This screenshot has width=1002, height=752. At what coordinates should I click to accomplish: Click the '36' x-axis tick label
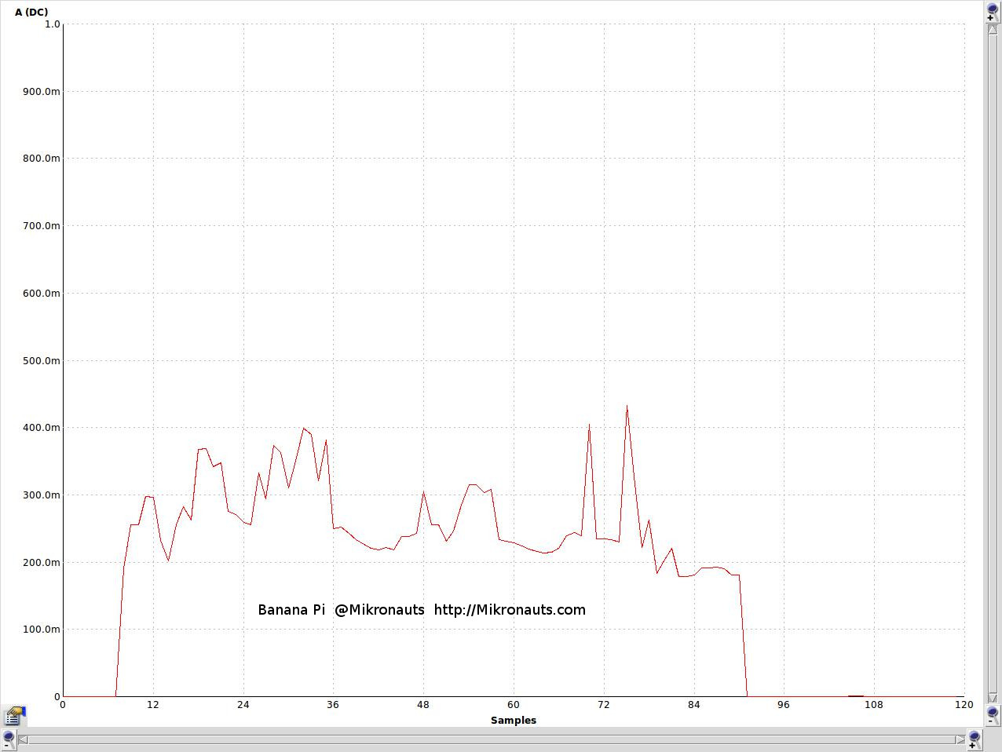333,705
